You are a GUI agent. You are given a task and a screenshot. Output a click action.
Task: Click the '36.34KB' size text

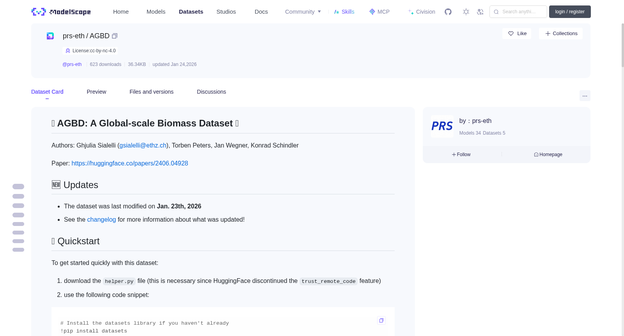pyautogui.click(x=137, y=64)
